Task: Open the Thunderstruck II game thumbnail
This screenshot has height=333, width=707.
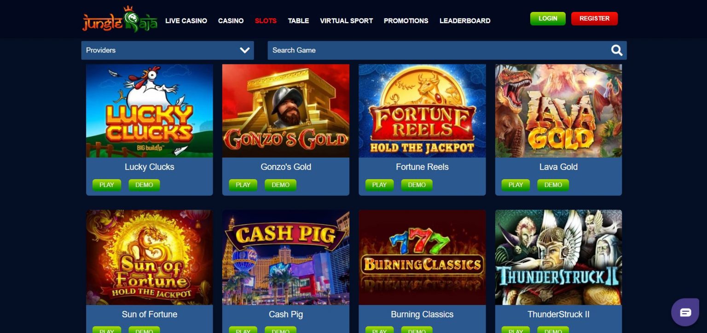Action: (x=558, y=257)
